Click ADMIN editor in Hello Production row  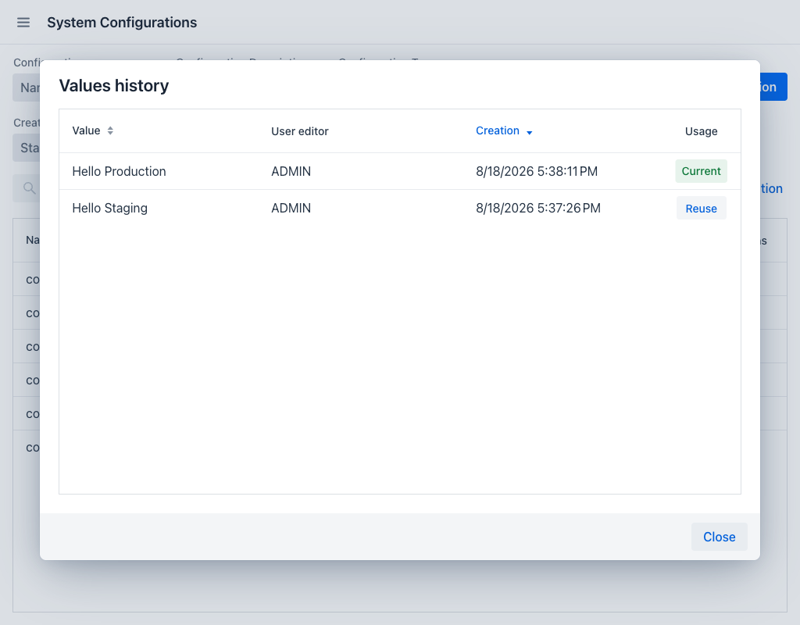(291, 171)
